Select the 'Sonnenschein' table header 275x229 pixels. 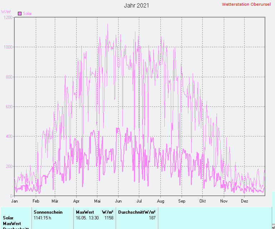[48, 212]
